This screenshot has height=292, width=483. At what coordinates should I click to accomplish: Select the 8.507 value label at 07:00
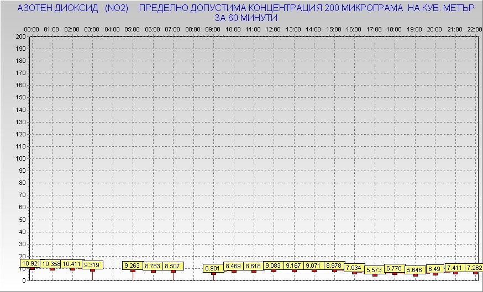pos(173,266)
